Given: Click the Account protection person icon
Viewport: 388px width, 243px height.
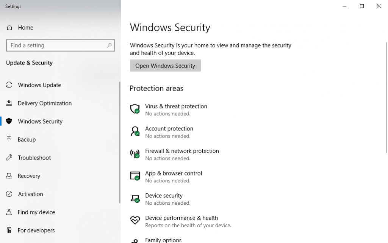Looking at the screenshot, I should pos(135,132).
